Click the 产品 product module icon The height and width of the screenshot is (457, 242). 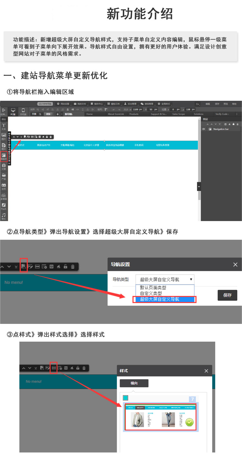[4, 176]
